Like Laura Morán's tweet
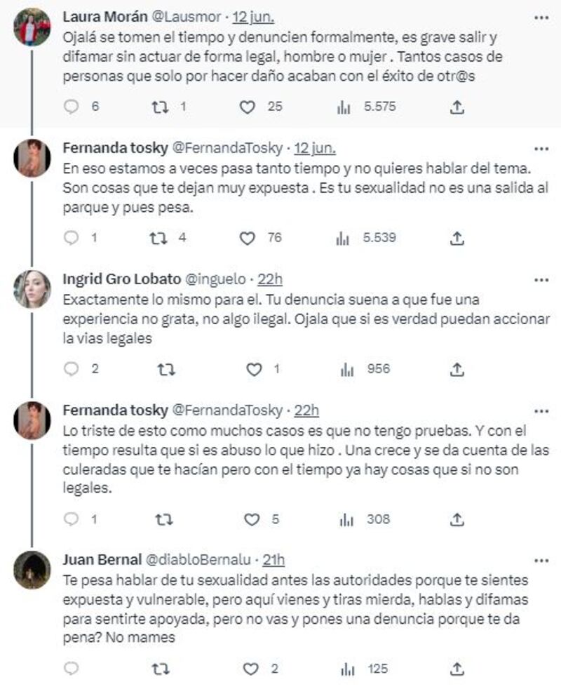Viewport: 561px width, 689px height. click(x=247, y=107)
